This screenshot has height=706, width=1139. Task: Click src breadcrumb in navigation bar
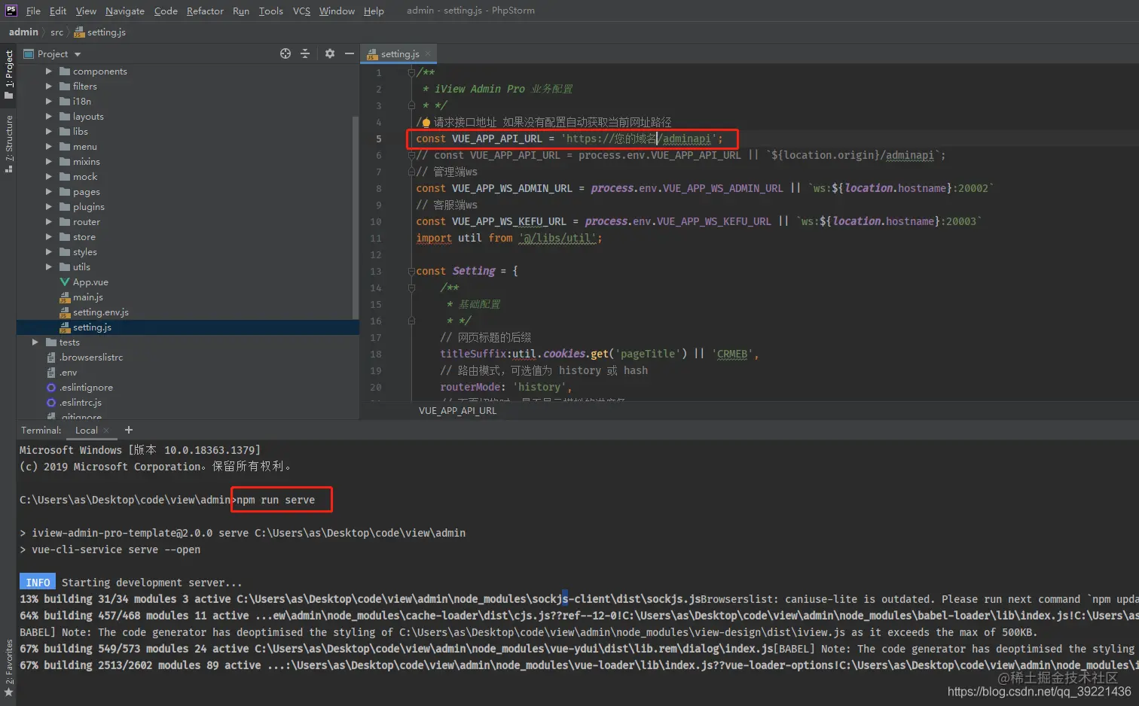56,32
